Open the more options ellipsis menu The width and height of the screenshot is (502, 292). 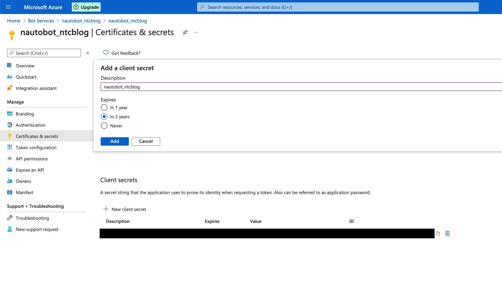click(x=196, y=32)
